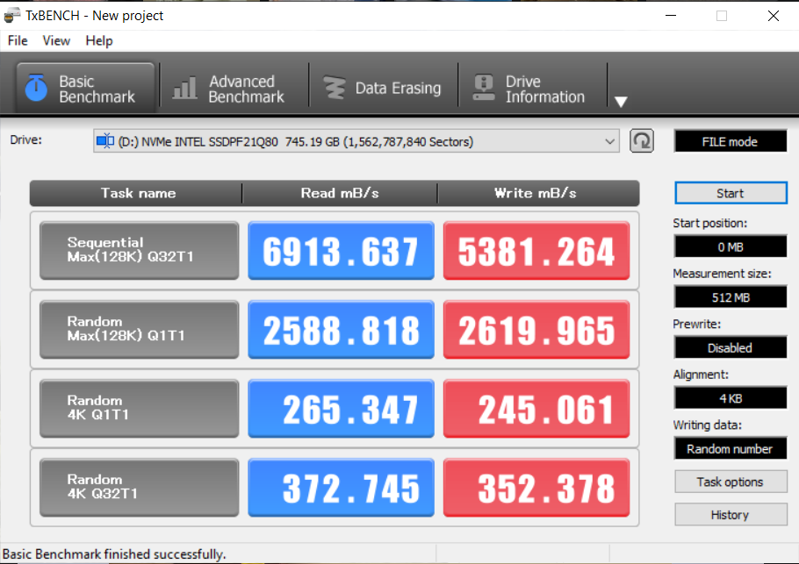The image size is (799, 564).
Task: Click the Start position 0 MB field
Action: click(730, 246)
